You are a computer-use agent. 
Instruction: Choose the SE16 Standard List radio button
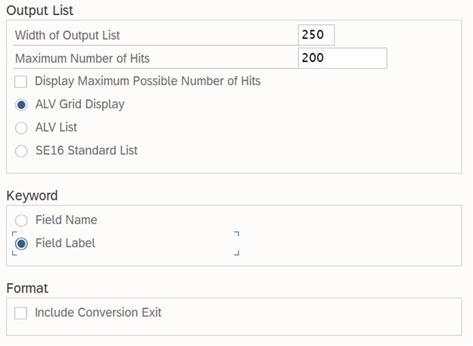tap(21, 150)
